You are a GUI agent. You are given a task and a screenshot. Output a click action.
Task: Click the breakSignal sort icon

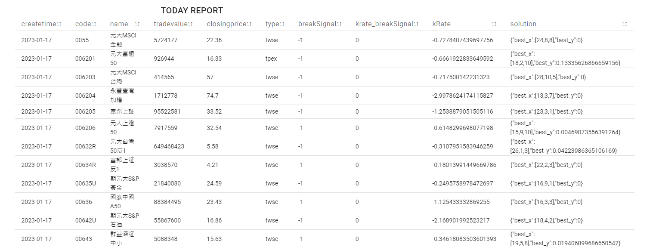[x=339, y=24]
